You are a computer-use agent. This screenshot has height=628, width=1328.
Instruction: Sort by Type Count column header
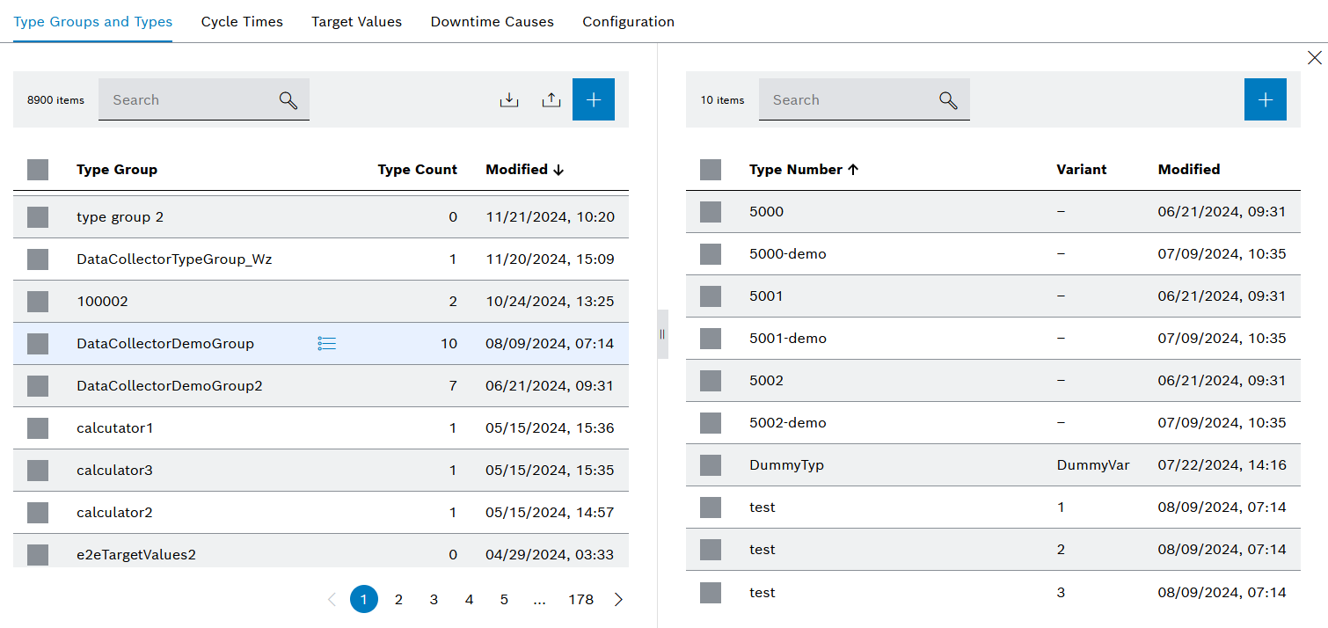point(418,170)
